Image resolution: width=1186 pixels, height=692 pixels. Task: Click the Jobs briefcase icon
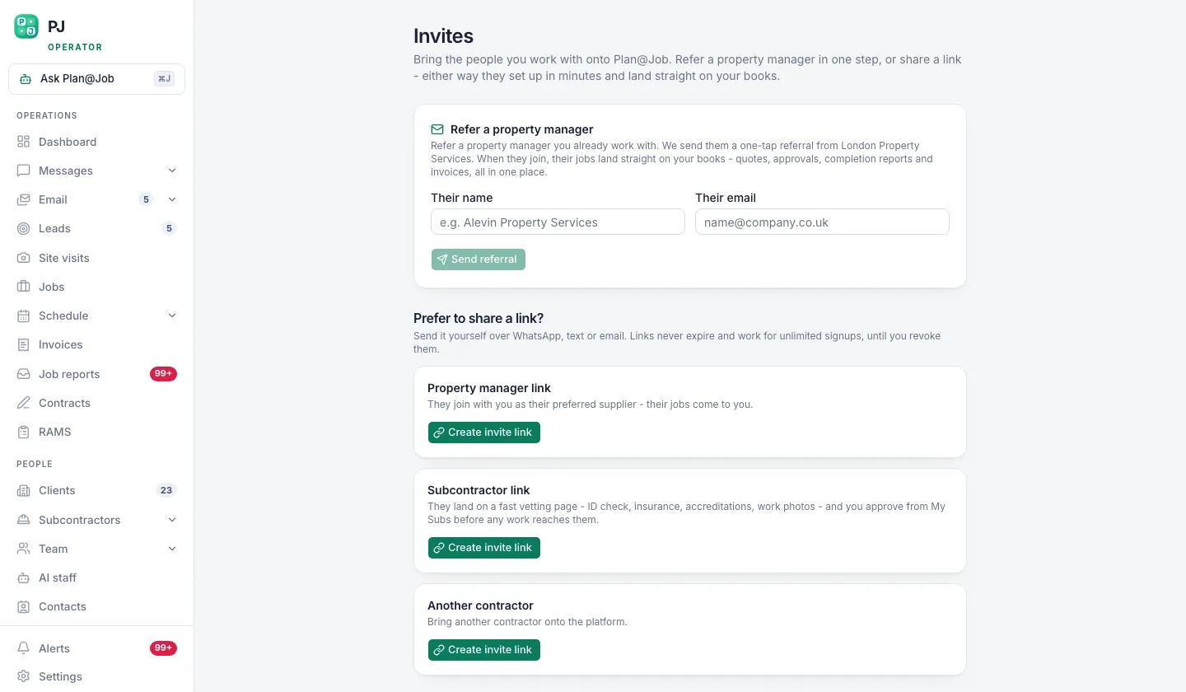[23, 287]
